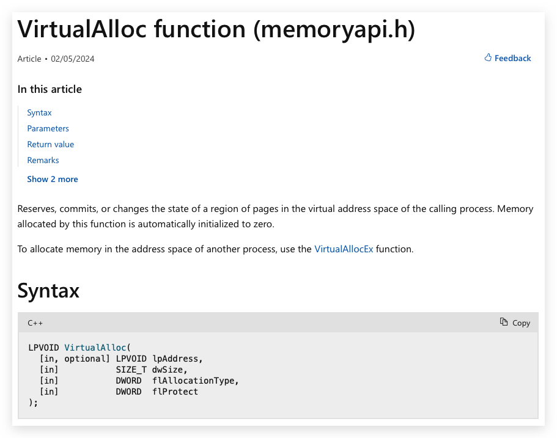Copy the C++ code snippet
Screen dimensions: 557x438
pyautogui.click(x=515, y=323)
